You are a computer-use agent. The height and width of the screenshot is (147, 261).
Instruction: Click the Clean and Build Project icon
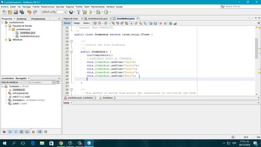coord(84,12)
